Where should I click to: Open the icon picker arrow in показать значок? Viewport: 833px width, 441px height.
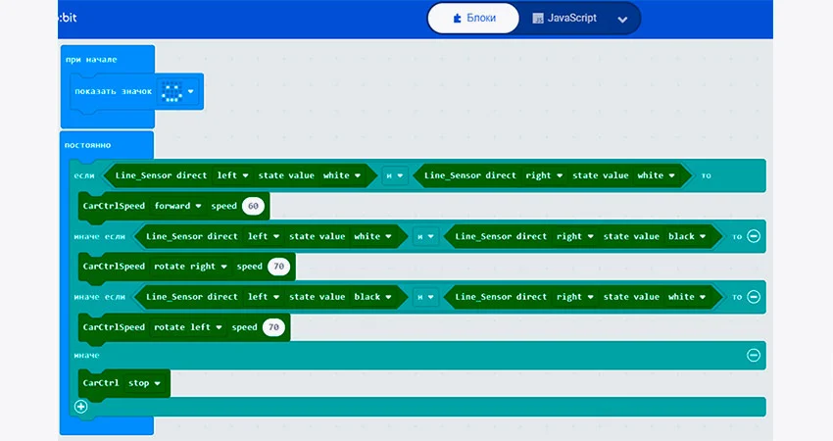click(191, 92)
